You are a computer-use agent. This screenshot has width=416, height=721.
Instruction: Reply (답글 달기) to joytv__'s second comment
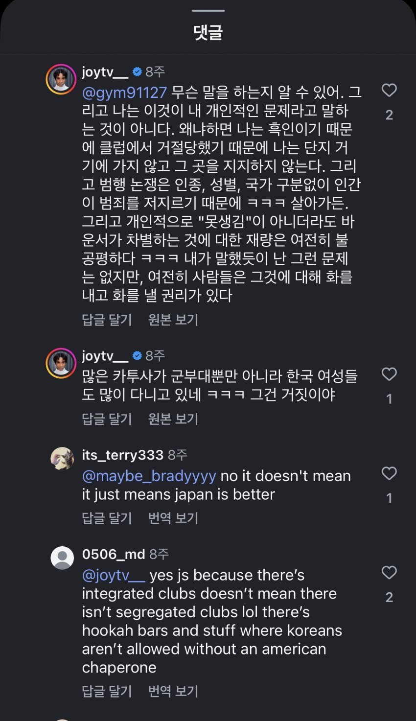pyautogui.click(x=107, y=419)
